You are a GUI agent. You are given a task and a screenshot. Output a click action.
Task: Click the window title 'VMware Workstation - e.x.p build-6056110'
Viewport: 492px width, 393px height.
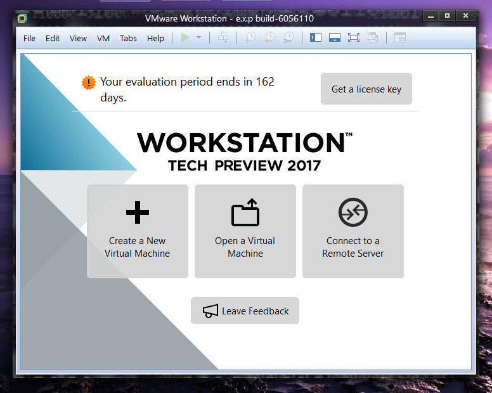click(230, 18)
